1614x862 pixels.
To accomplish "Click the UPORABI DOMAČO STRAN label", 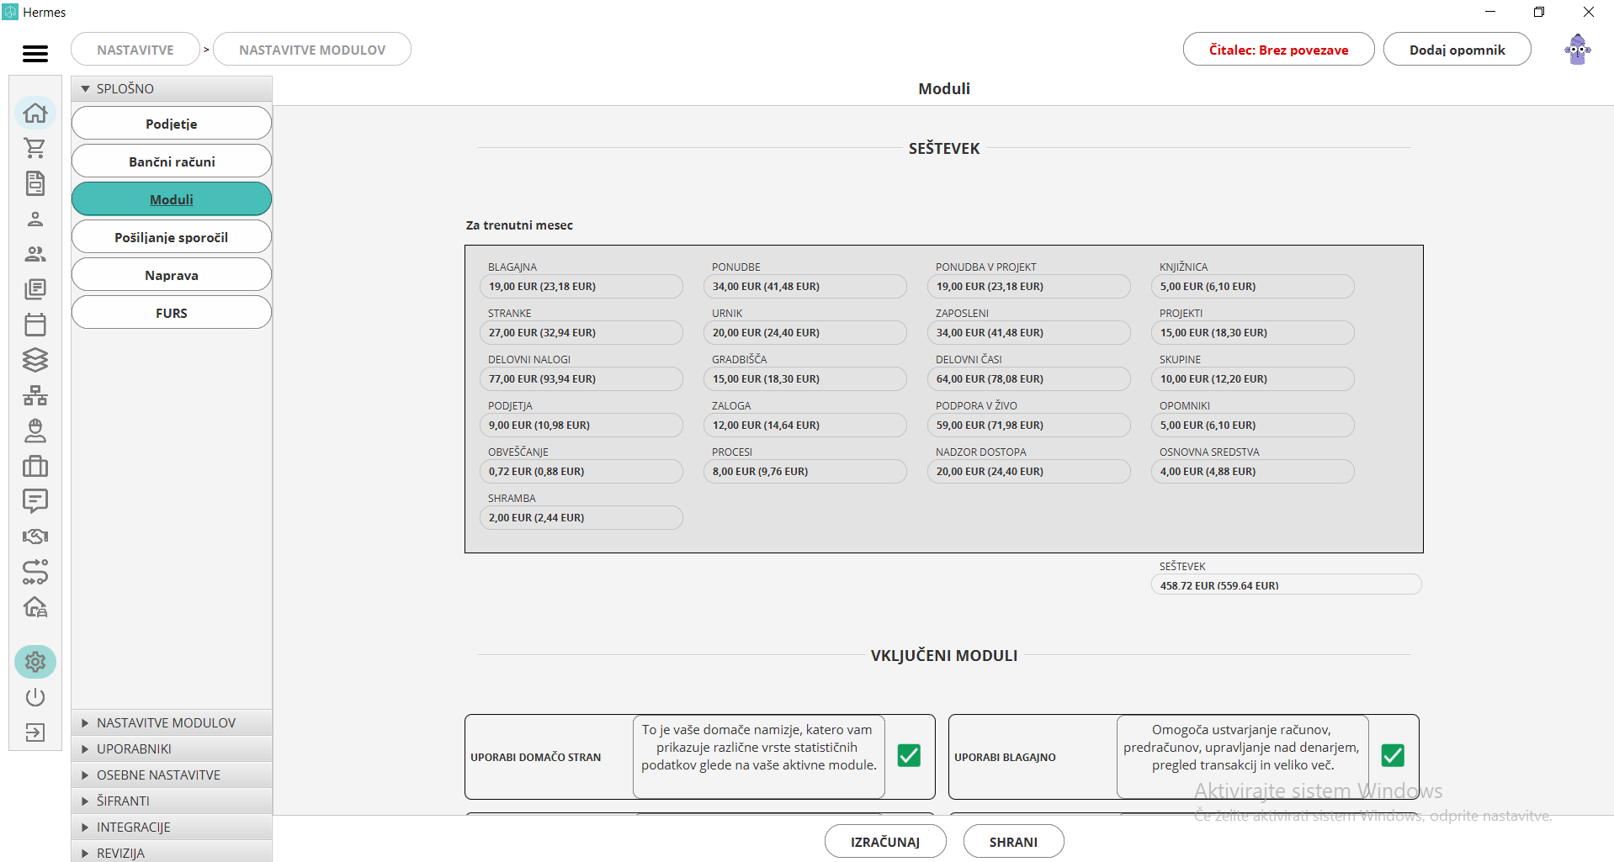I will point(536,758).
